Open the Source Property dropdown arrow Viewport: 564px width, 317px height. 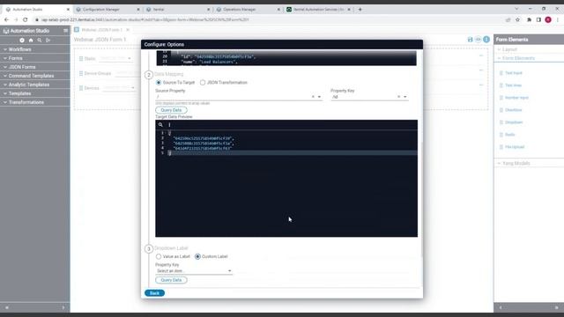(x=319, y=97)
